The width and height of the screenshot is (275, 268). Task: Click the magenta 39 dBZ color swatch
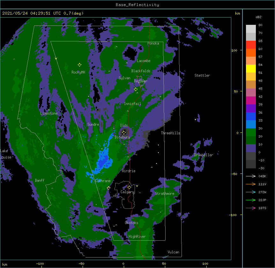click(251, 100)
